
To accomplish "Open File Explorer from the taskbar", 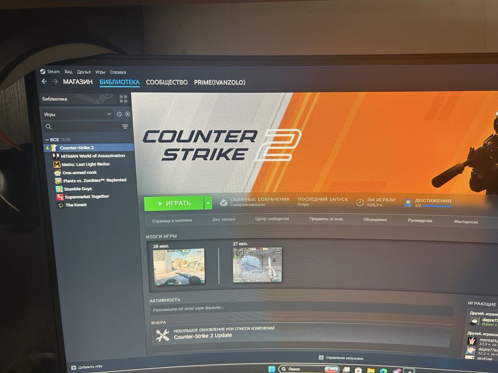I will tap(370, 370).
